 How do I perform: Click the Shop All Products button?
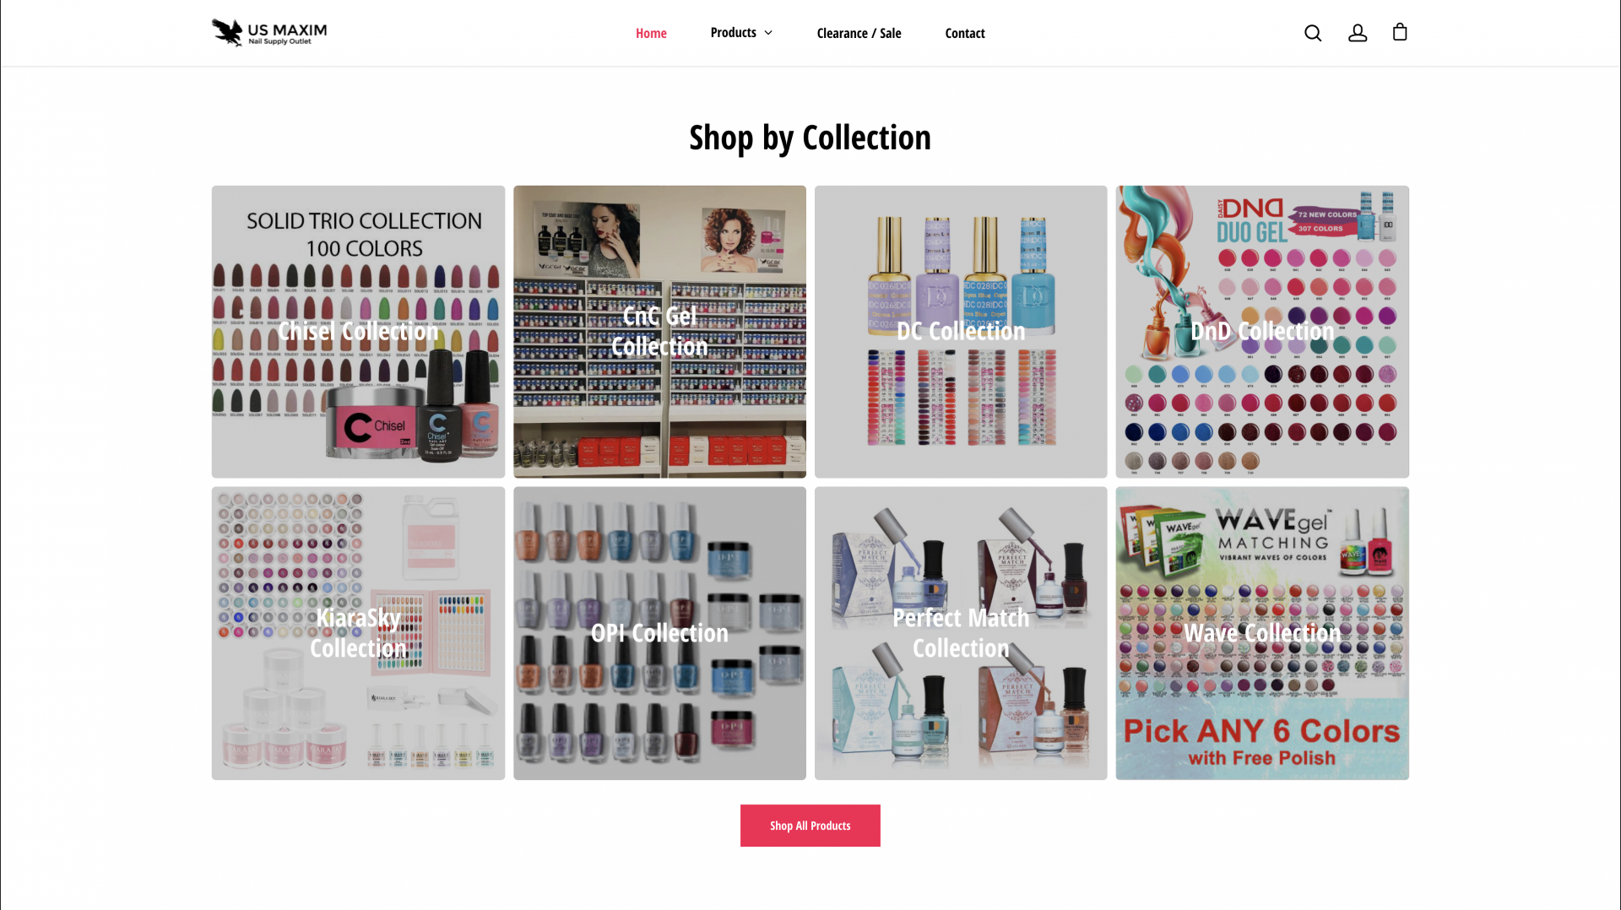click(810, 826)
